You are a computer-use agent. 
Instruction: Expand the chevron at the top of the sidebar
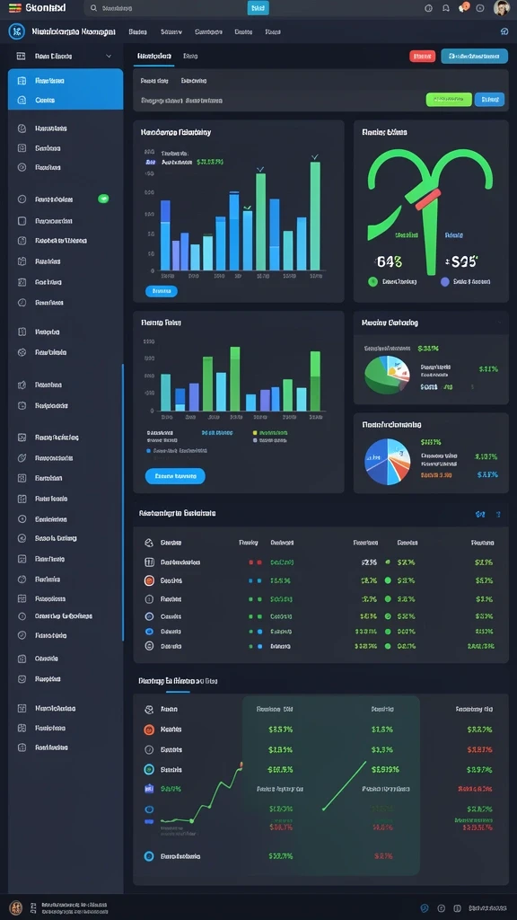pos(109,57)
